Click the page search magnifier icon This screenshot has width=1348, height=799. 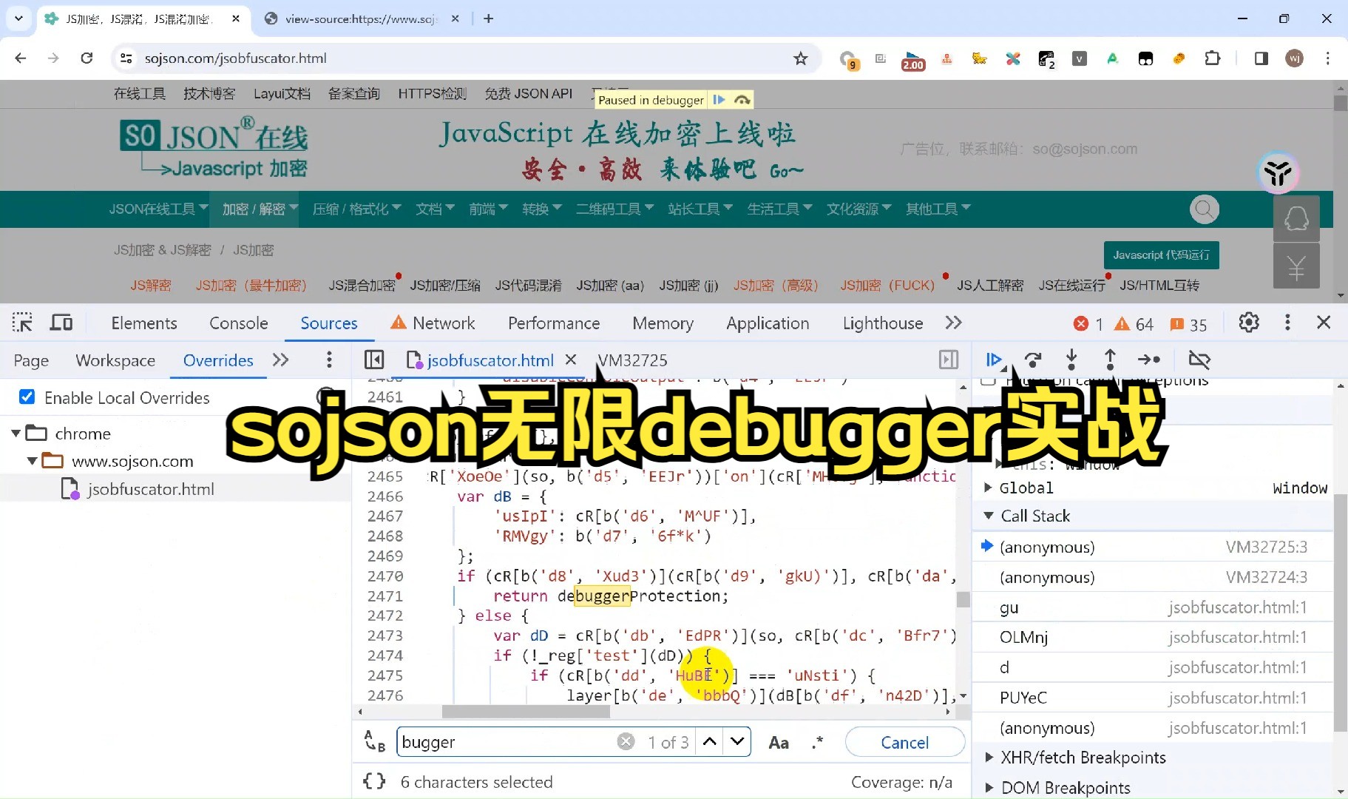tap(1205, 209)
